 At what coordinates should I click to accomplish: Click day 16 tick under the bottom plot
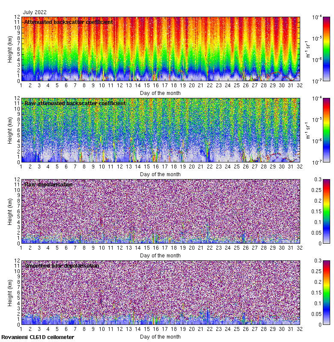coord(155,330)
